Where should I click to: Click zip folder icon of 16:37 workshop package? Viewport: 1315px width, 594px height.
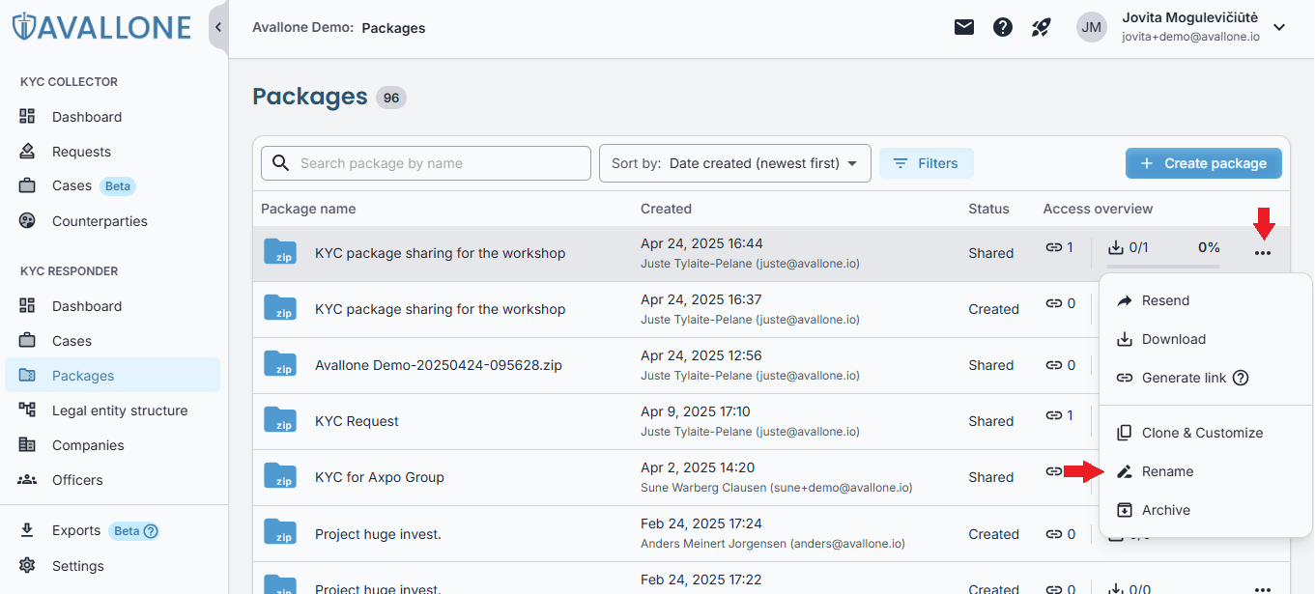click(280, 308)
